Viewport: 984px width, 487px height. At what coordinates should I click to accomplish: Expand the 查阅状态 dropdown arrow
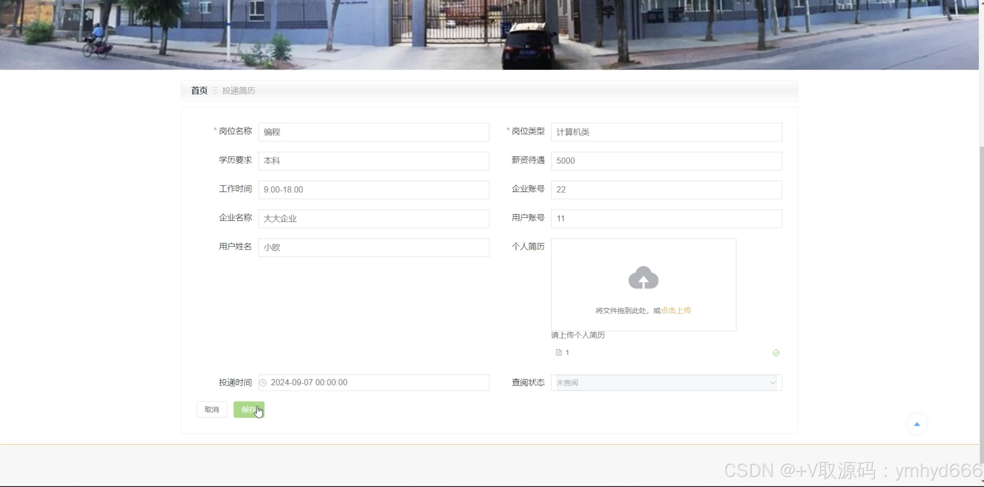tap(773, 383)
